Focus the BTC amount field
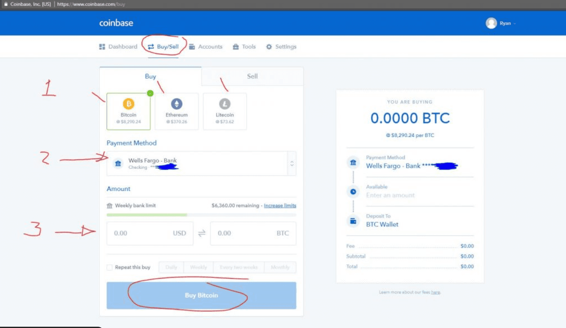566x328 pixels. coord(253,233)
